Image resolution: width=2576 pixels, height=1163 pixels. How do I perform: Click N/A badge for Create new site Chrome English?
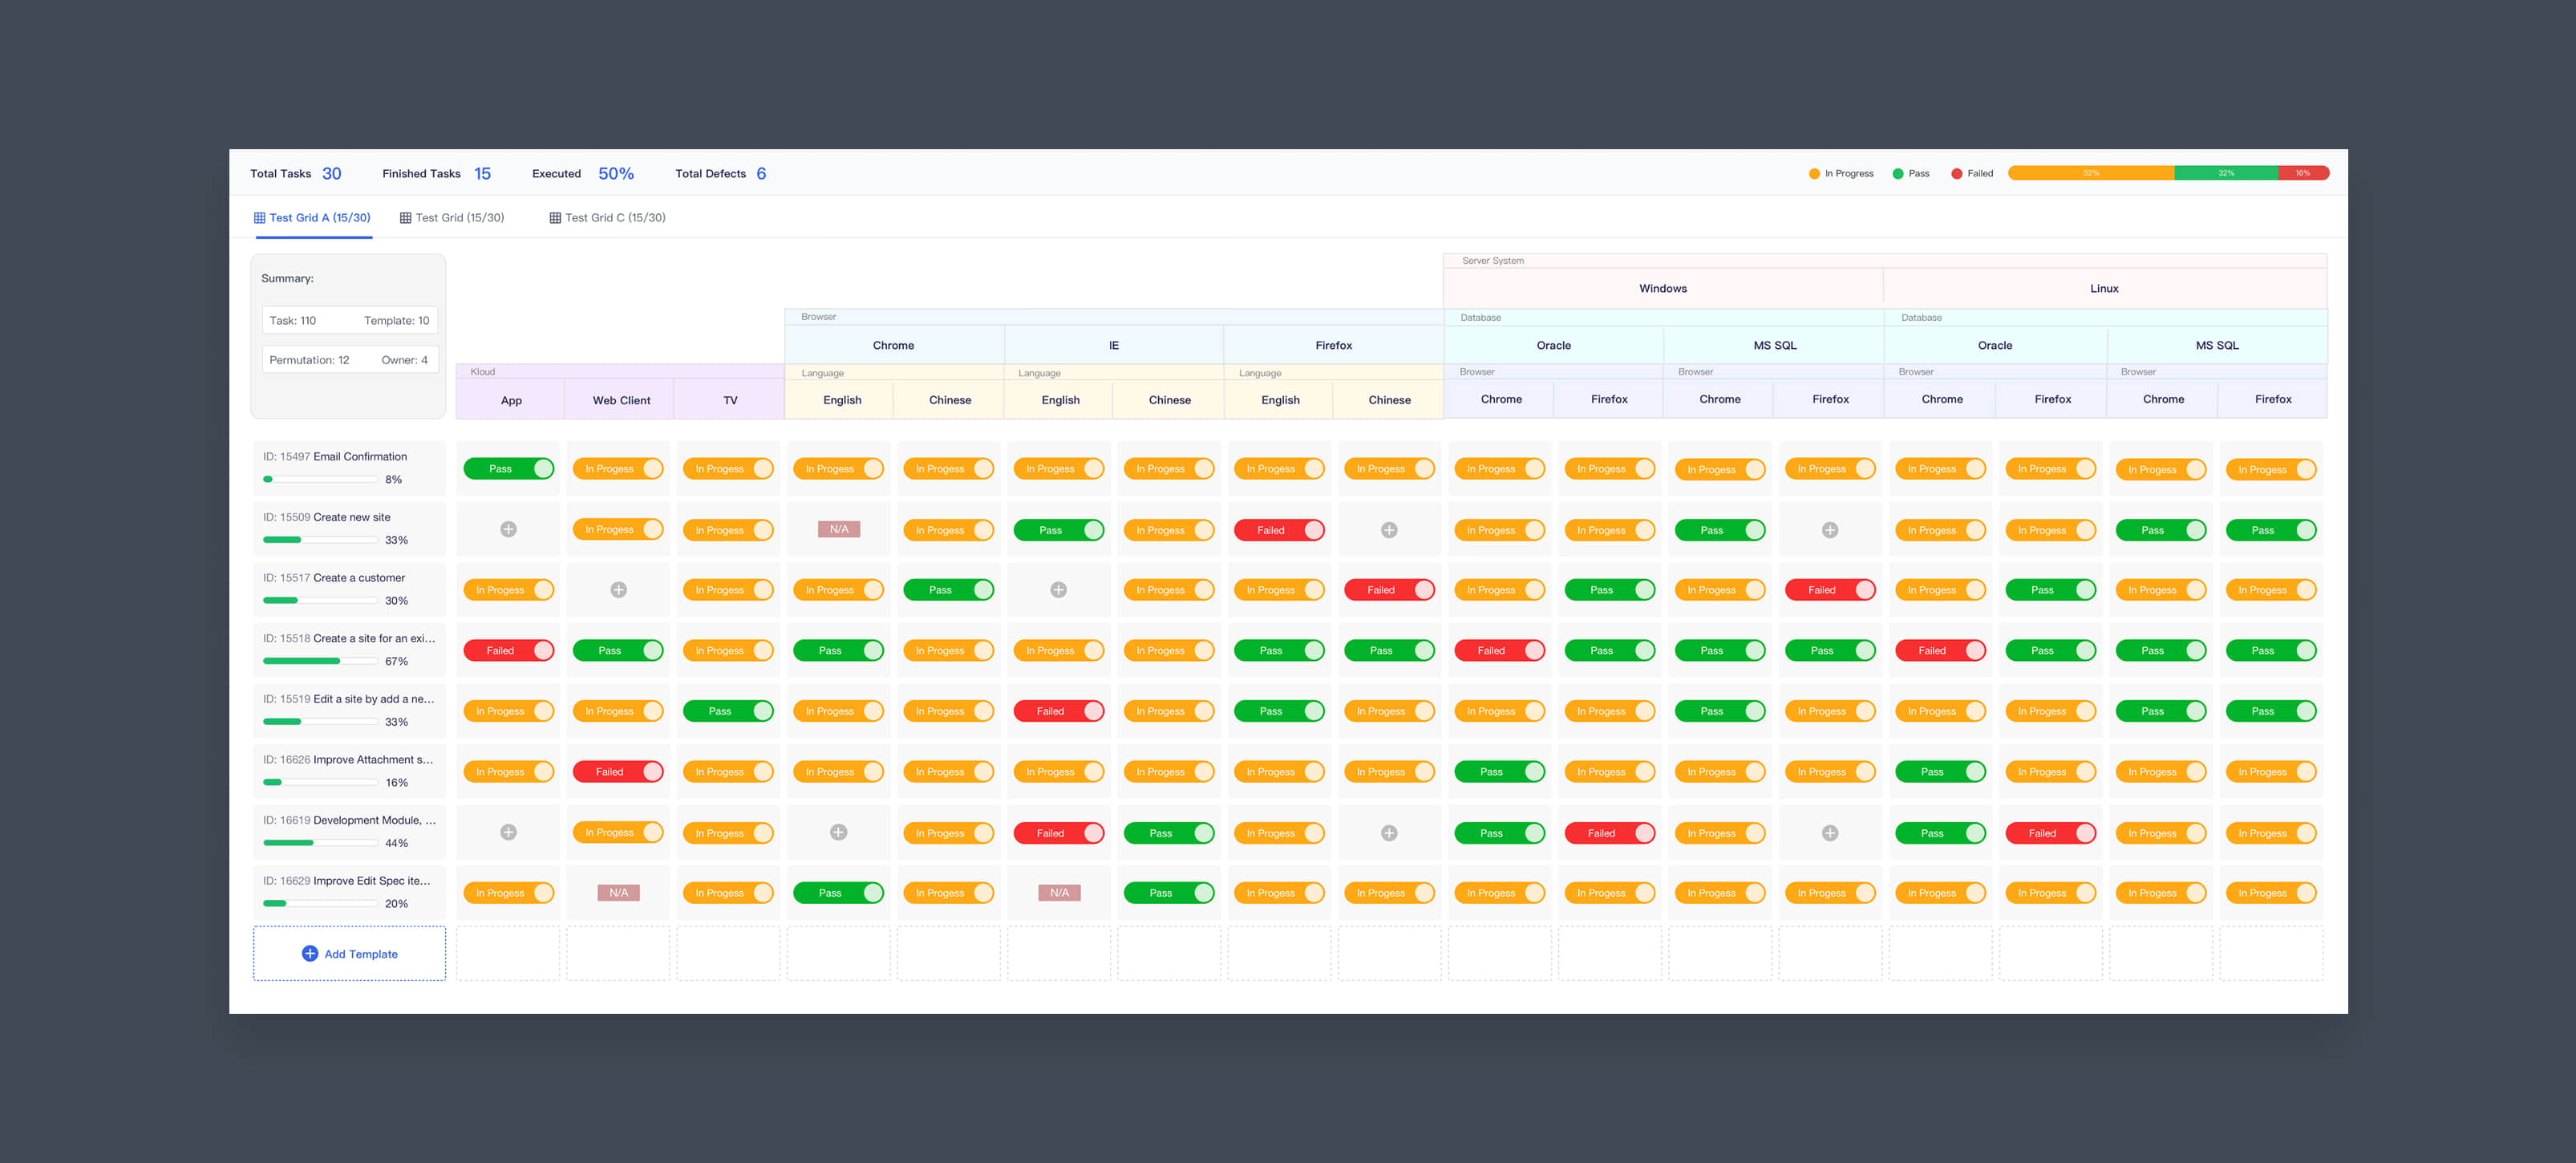[838, 529]
